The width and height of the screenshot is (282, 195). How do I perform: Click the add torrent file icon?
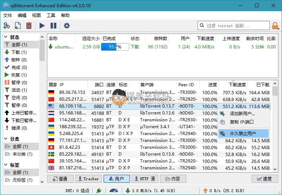coord(18,26)
